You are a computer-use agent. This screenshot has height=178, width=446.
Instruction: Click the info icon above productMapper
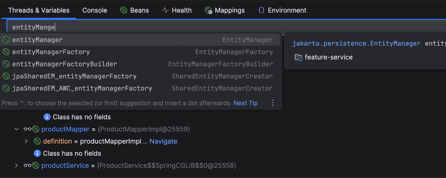pos(47,117)
